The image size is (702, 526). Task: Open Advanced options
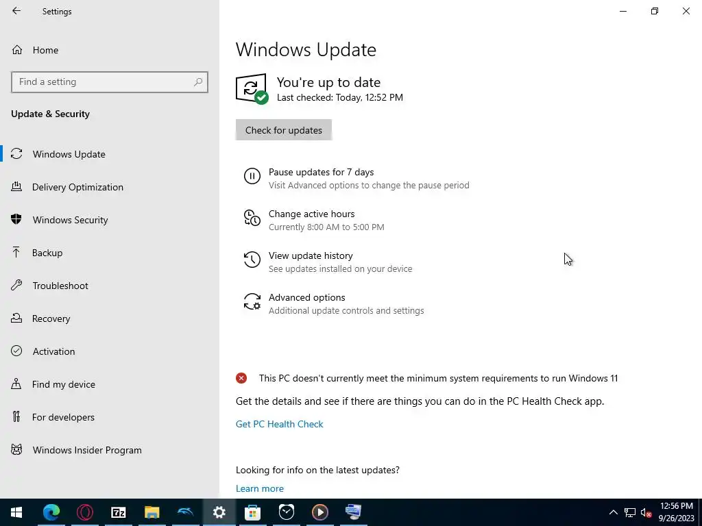point(306,297)
